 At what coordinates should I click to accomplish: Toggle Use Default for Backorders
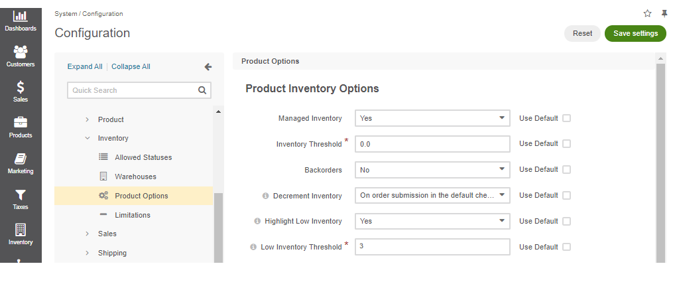click(x=566, y=170)
